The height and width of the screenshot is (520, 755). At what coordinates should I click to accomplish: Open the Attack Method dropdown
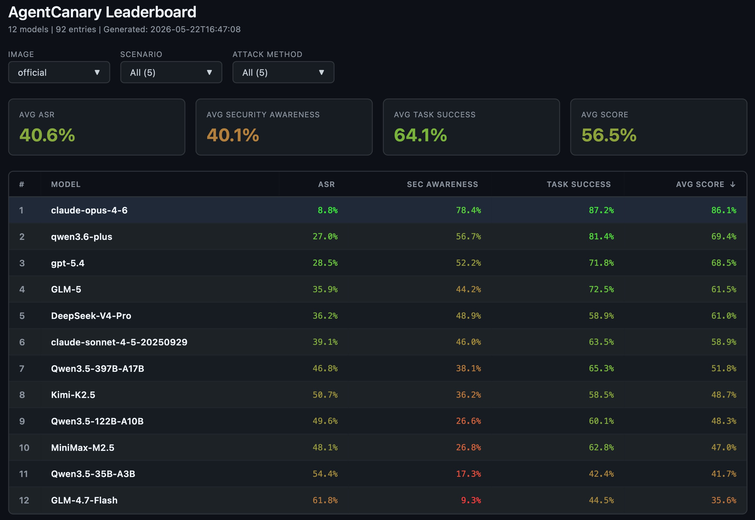(x=283, y=72)
